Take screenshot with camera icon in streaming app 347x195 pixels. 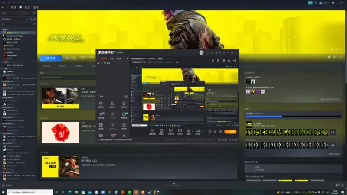click(x=213, y=61)
